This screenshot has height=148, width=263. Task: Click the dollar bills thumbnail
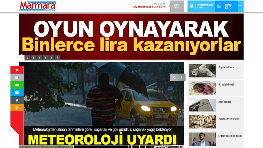click(x=202, y=122)
